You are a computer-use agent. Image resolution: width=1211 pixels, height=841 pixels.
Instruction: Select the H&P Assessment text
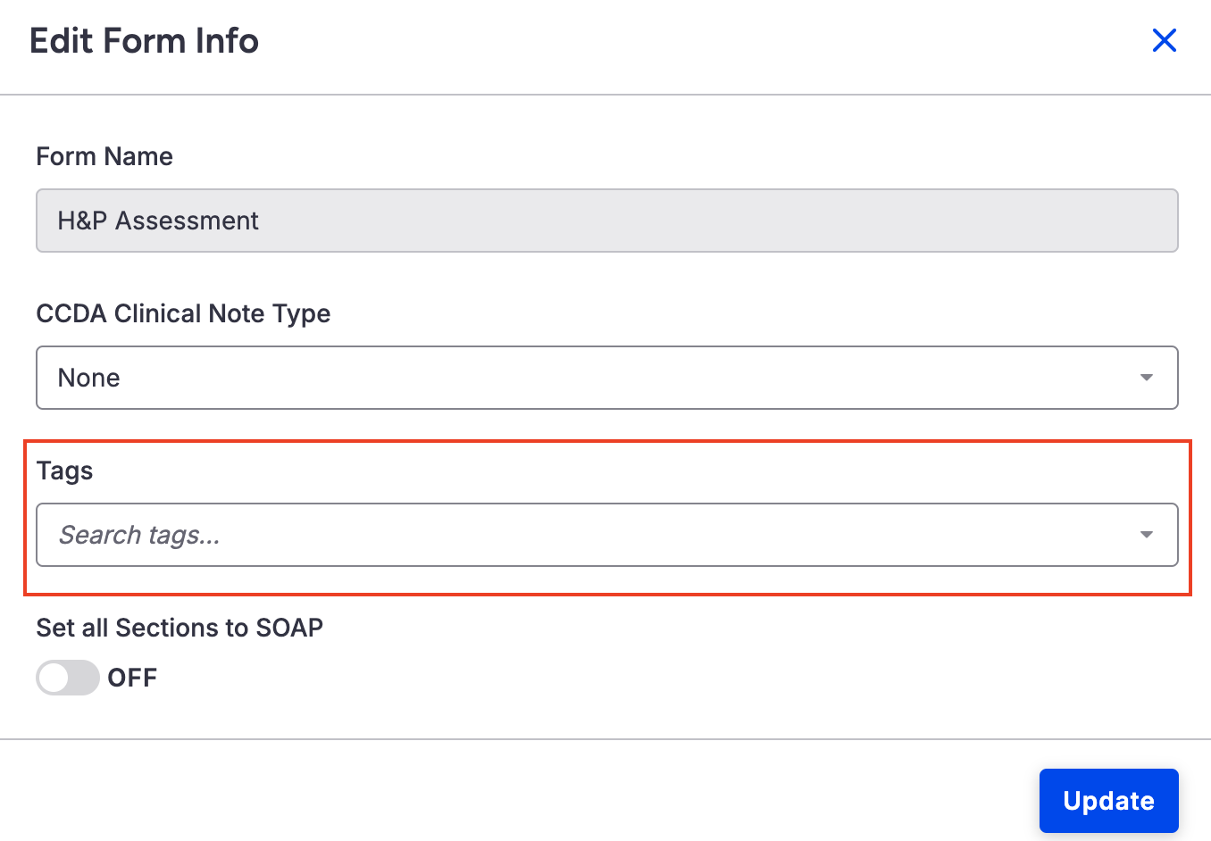tap(158, 221)
